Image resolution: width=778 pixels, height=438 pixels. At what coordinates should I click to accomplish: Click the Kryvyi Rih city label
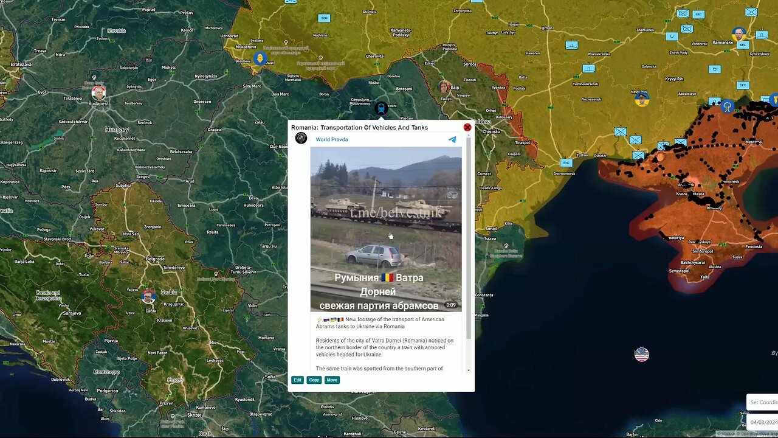675,78
